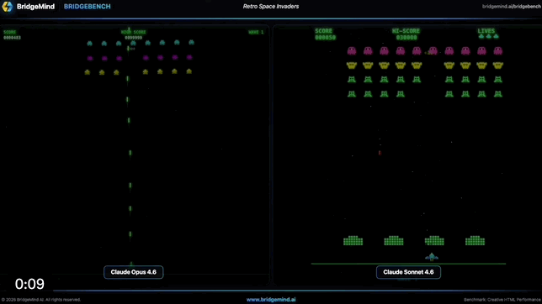Screen dimensions: 542x304
Task: Click the LIVES label in Sonnet game
Action: coord(486,31)
